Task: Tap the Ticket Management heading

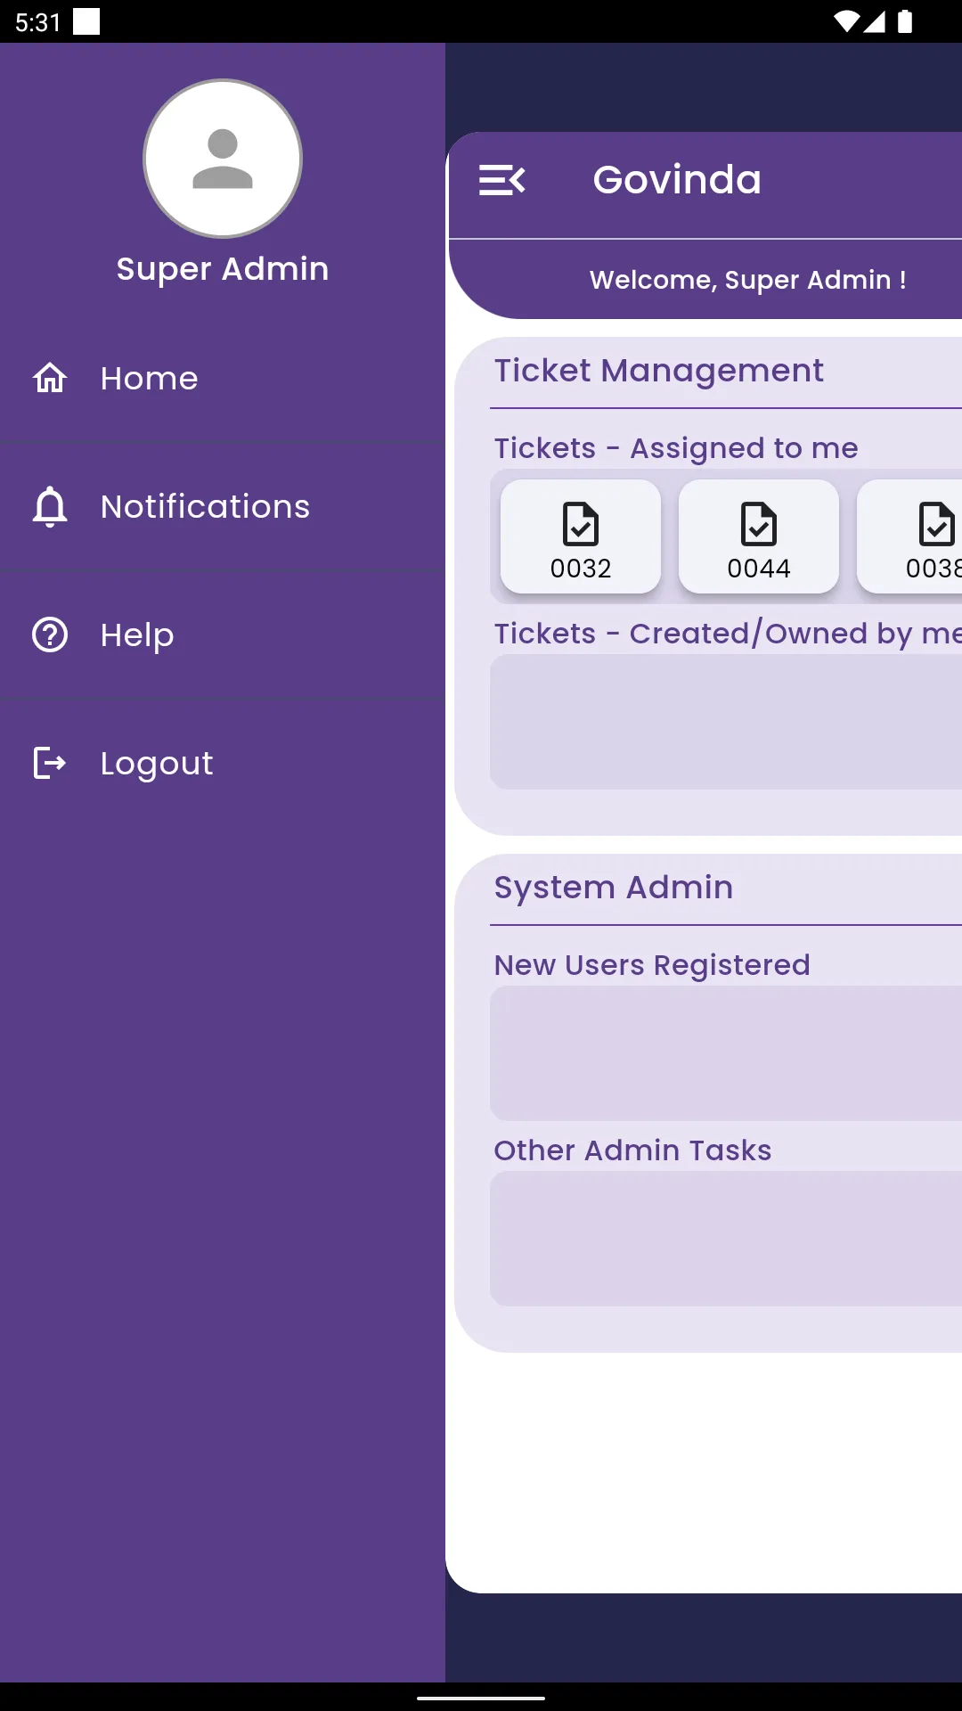Action: pos(659,371)
